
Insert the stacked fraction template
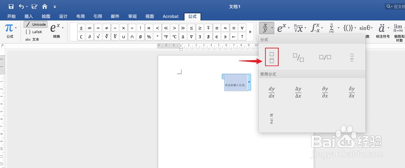272,57
